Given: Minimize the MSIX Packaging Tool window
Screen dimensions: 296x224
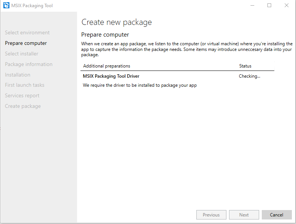Looking at the screenshot, I should [252, 6].
